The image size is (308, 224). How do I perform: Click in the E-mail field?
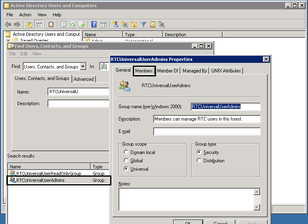[x=207, y=131]
